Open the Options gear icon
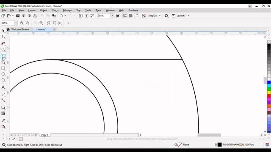Viewport: 271px width, 152px height. (x=166, y=16)
